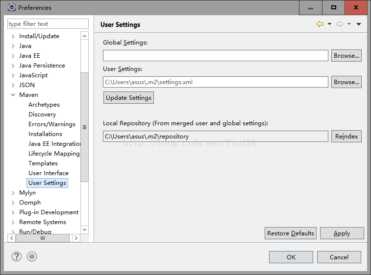The image size is (371, 275).
Task: Click the back navigation arrow icon
Action: coord(320,24)
